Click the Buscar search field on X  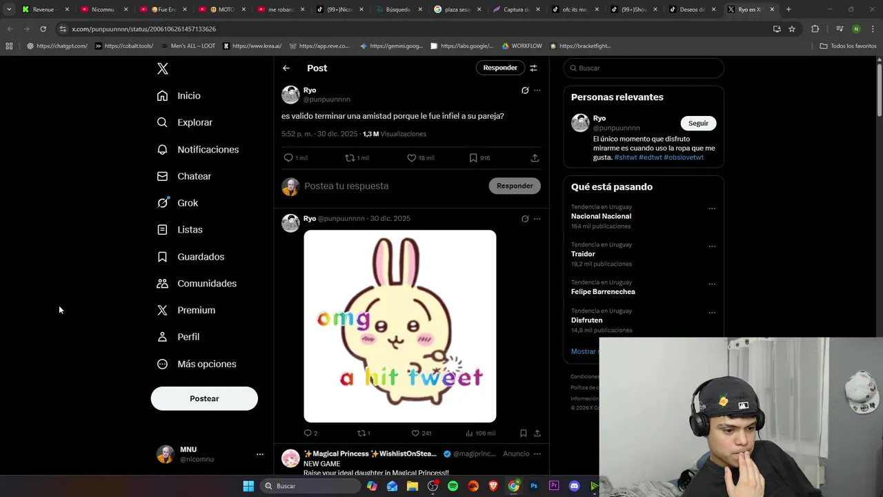tap(644, 68)
